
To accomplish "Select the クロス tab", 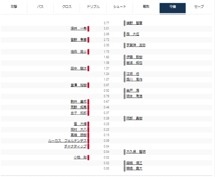I will pos(67,7).
